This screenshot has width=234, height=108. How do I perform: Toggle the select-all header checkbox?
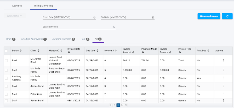pyautogui.click(x=6, y=51)
